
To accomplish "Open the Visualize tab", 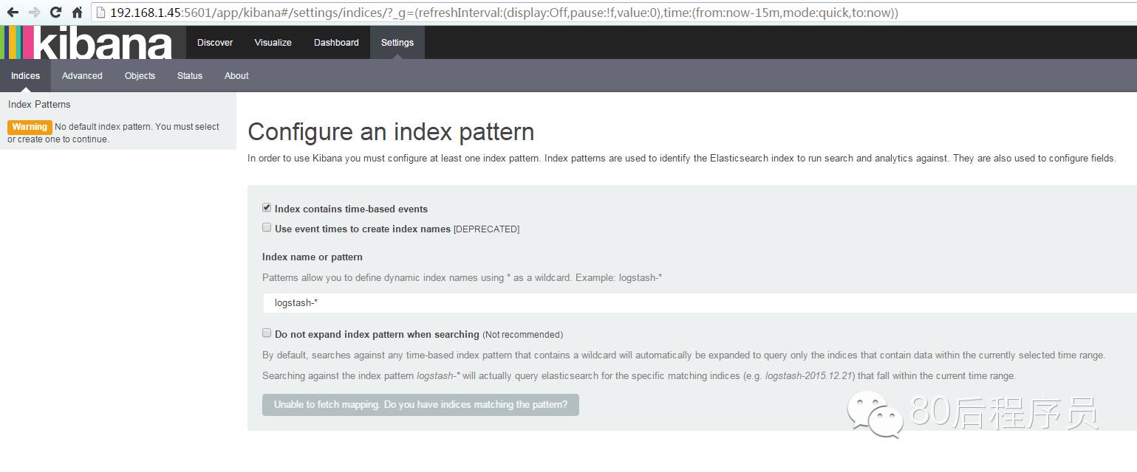I will (x=273, y=42).
